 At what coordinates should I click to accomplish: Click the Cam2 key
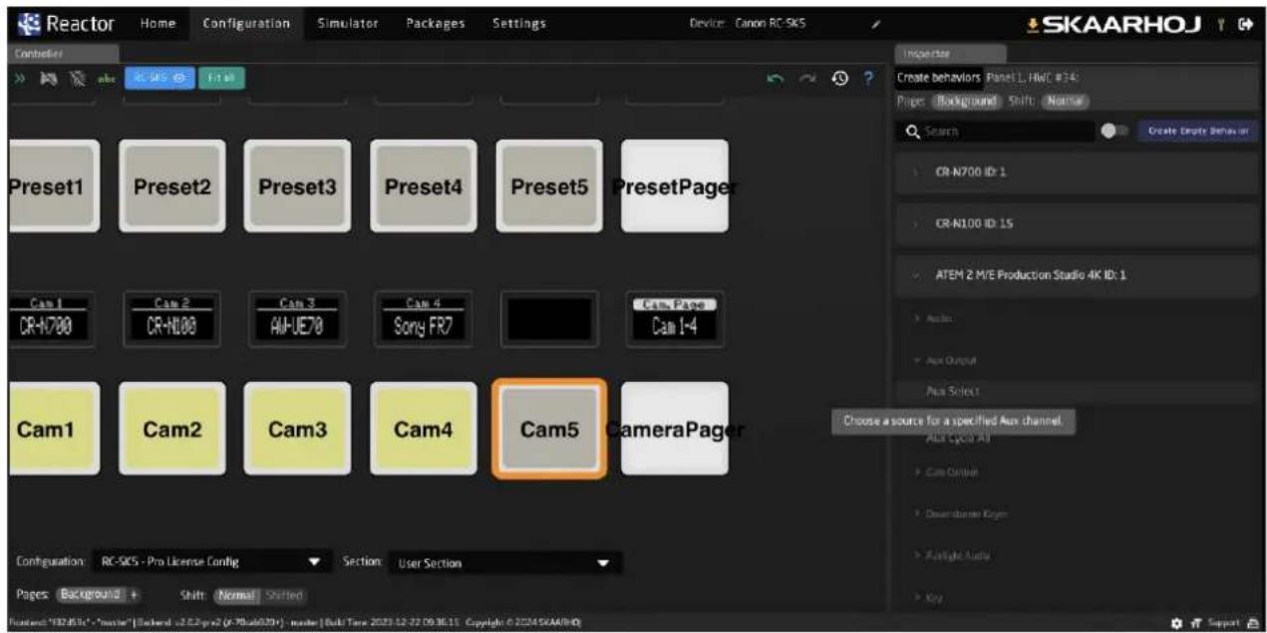[x=171, y=429]
